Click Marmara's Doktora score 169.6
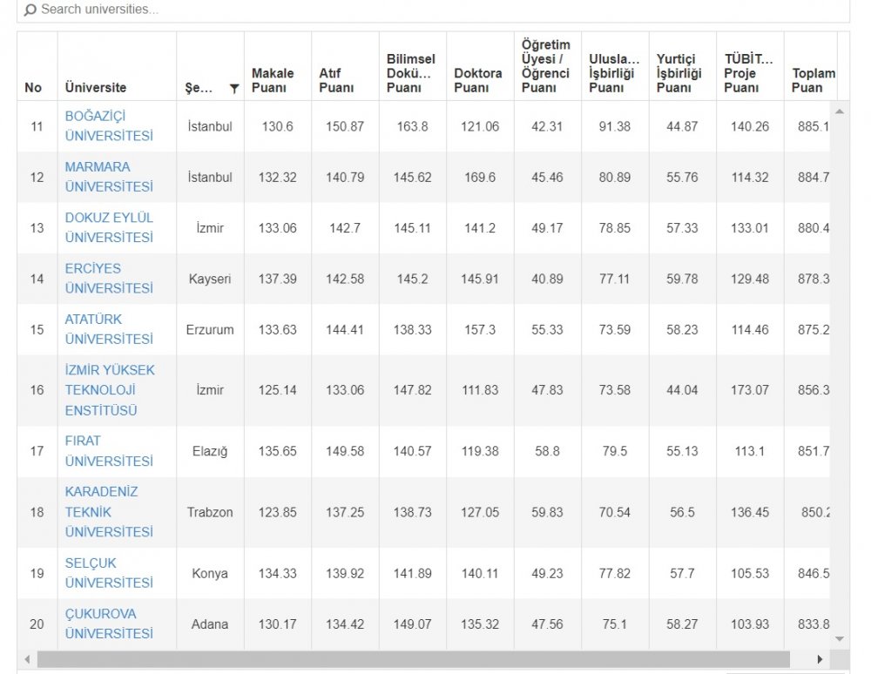This screenshot has width=871, height=674. pos(480,178)
